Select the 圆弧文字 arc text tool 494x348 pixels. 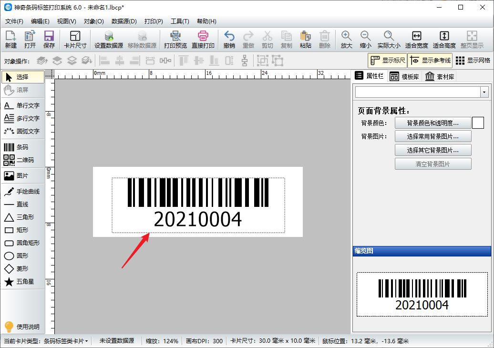click(23, 131)
